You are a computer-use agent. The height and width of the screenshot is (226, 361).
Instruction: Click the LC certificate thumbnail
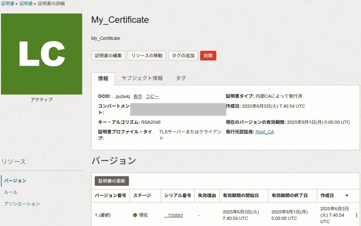[x=41, y=54]
